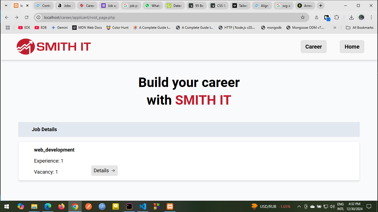Open Details for the web_development job
Image resolution: width=378 pixels, height=212 pixels.
point(104,171)
